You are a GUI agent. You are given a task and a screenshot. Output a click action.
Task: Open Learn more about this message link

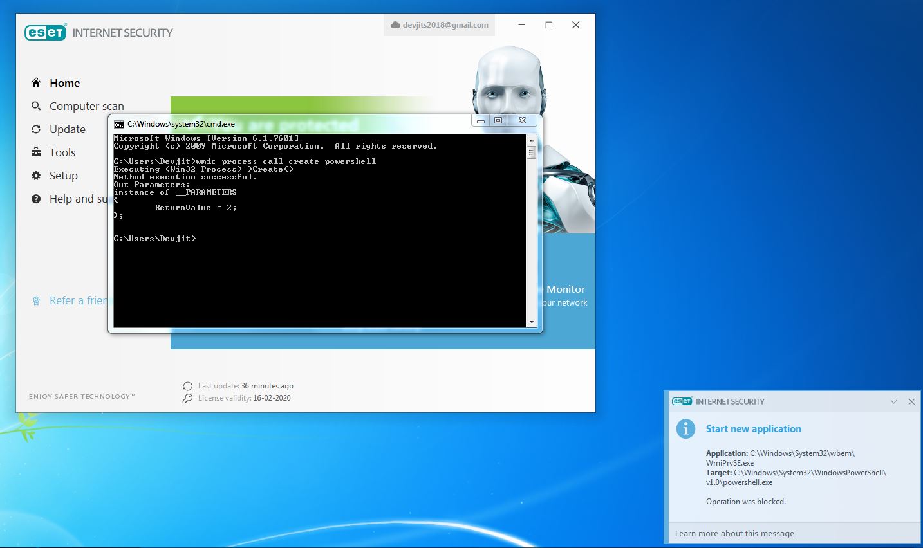734,533
